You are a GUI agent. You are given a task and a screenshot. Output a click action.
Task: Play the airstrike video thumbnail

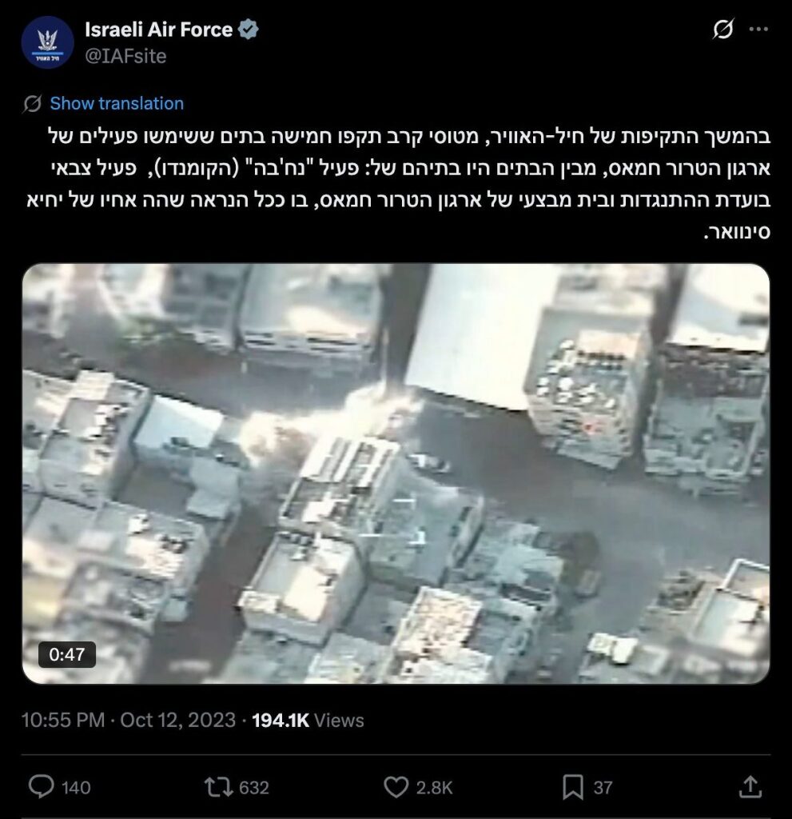point(396,473)
